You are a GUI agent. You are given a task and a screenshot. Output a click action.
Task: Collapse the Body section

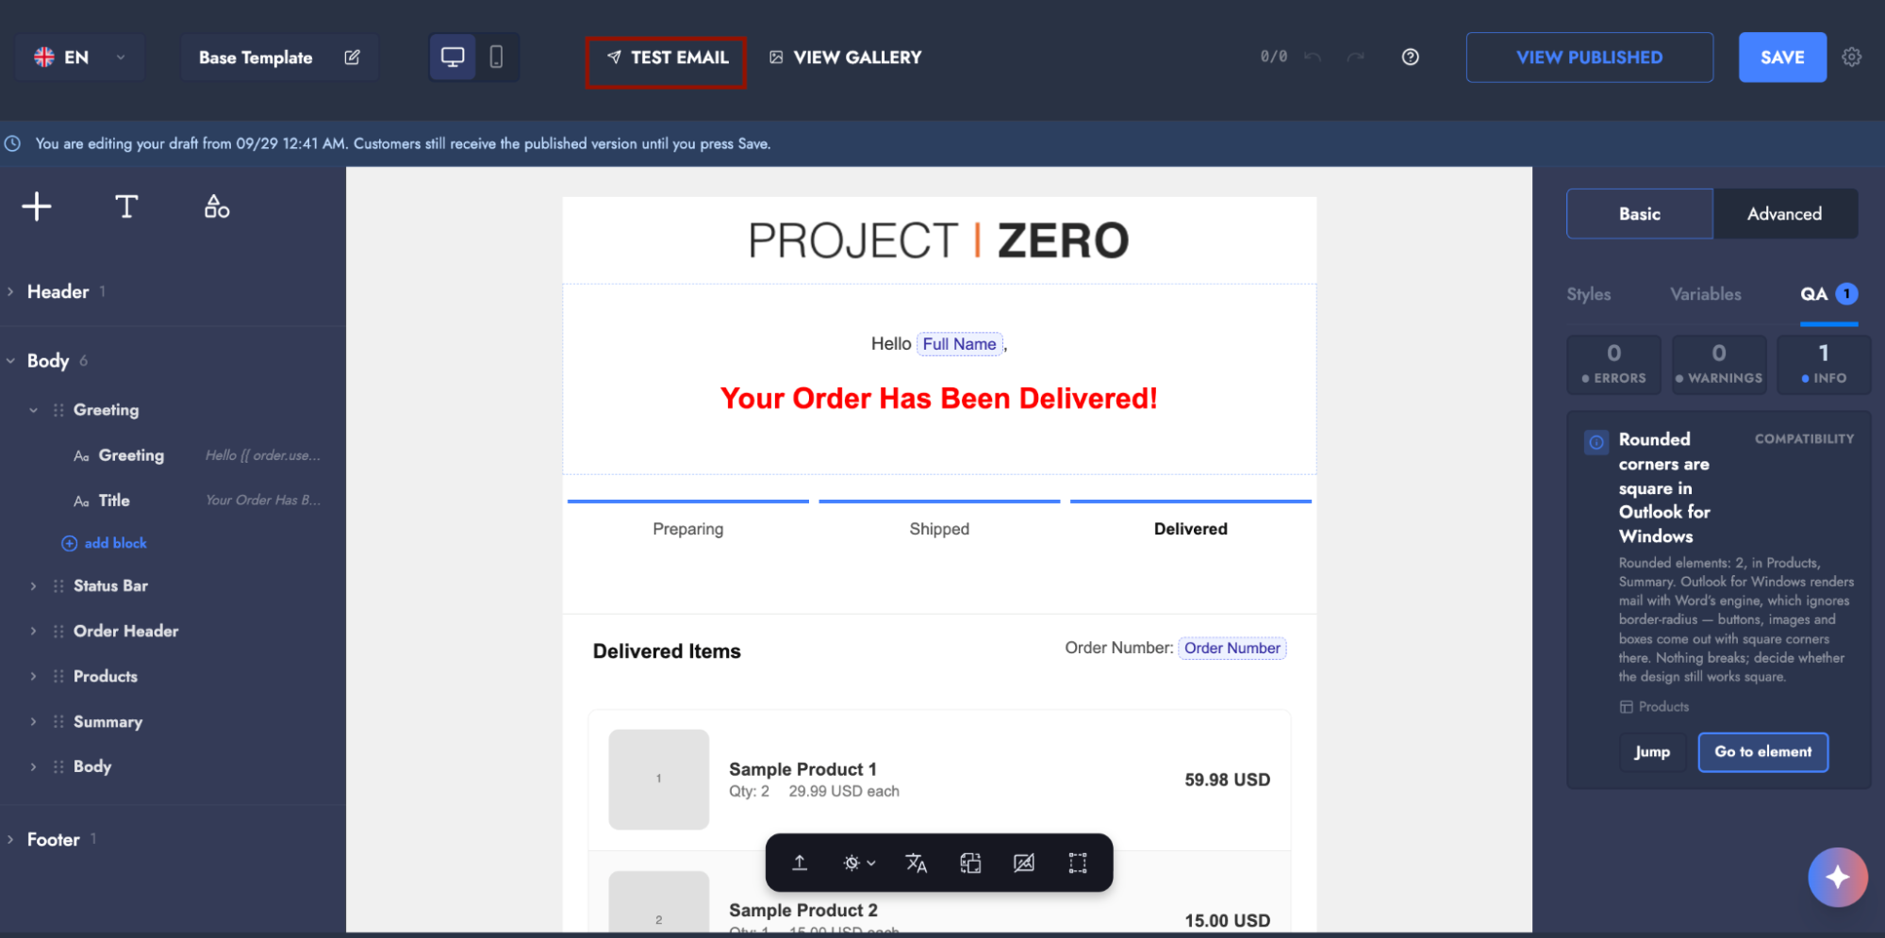(10, 361)
